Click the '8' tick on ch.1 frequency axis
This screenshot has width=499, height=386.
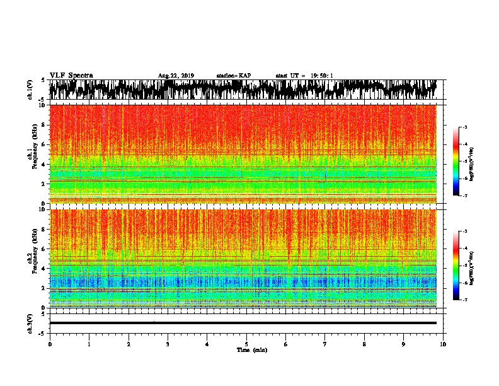[44, 125]
